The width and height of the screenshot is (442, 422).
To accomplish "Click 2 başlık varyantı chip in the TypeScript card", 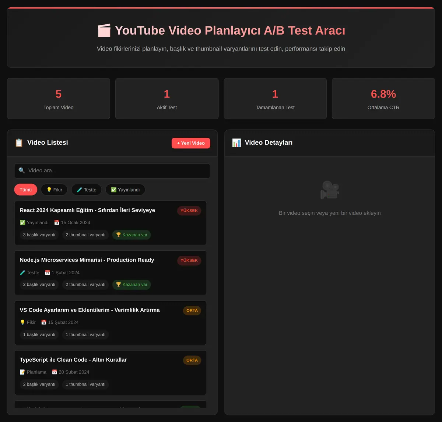I will [39, 384].
